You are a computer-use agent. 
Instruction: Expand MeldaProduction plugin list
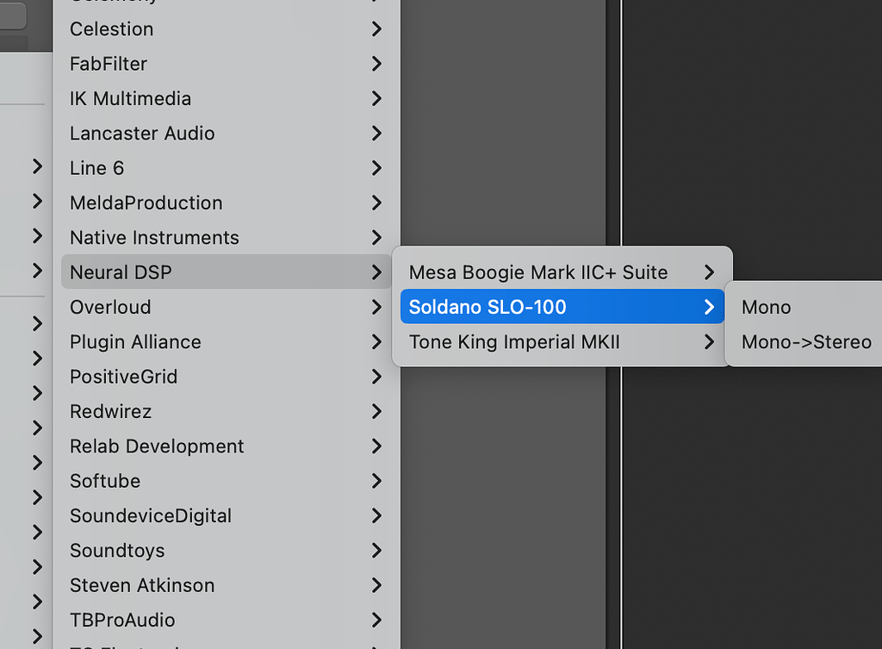(x=146, y=203)
